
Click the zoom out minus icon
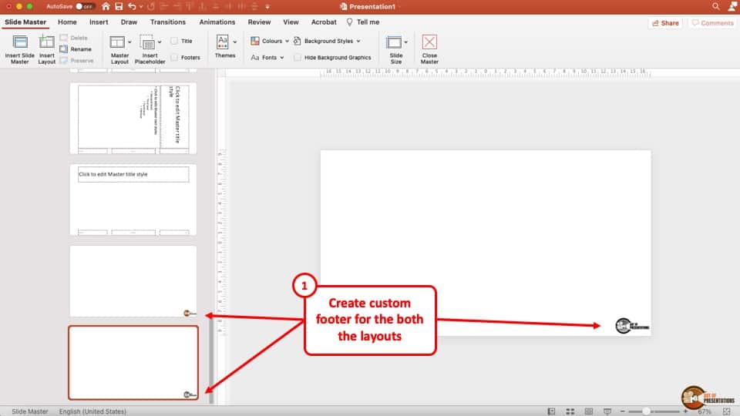coord(623,411)
